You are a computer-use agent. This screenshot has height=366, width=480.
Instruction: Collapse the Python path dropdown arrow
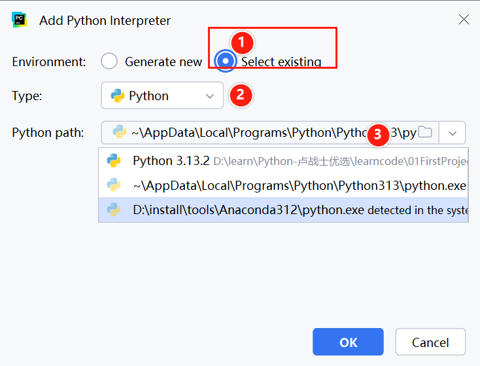(453, 133)
